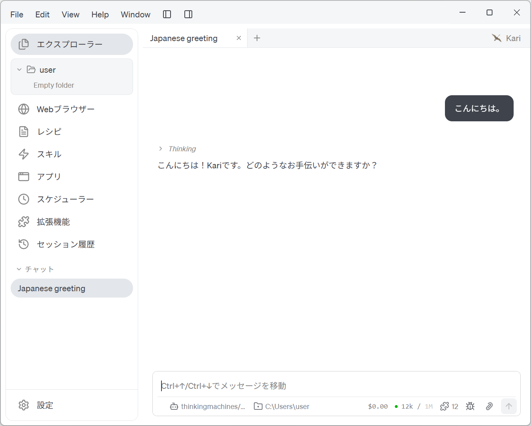Screen dimensions: 531x426
Task: Collapse the チャット section
Action: (35, 269)
